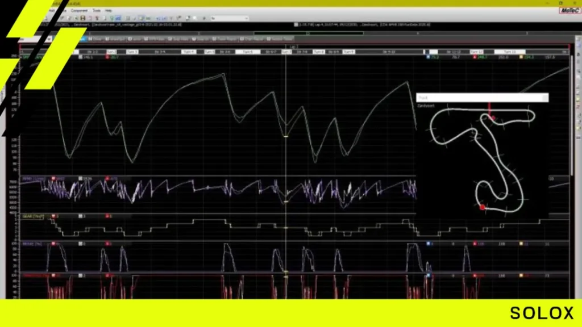582x327 pixels.
Task: Select the Str 6-7 track section
Action: pos(271,52)
